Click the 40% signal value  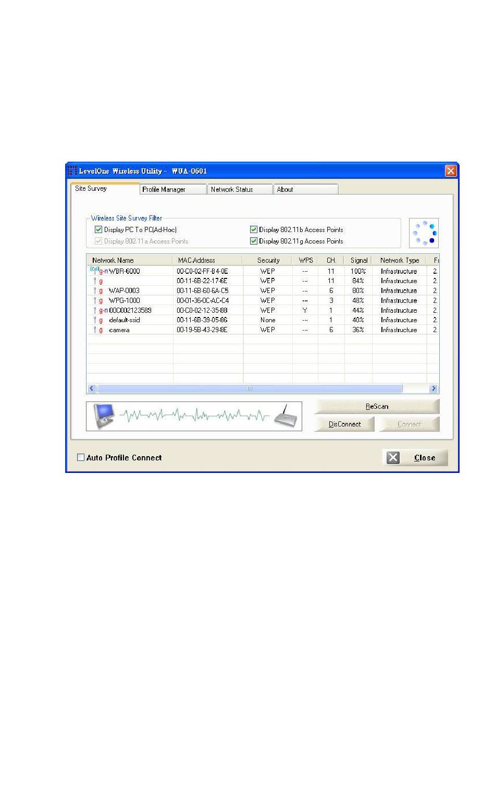358,320
